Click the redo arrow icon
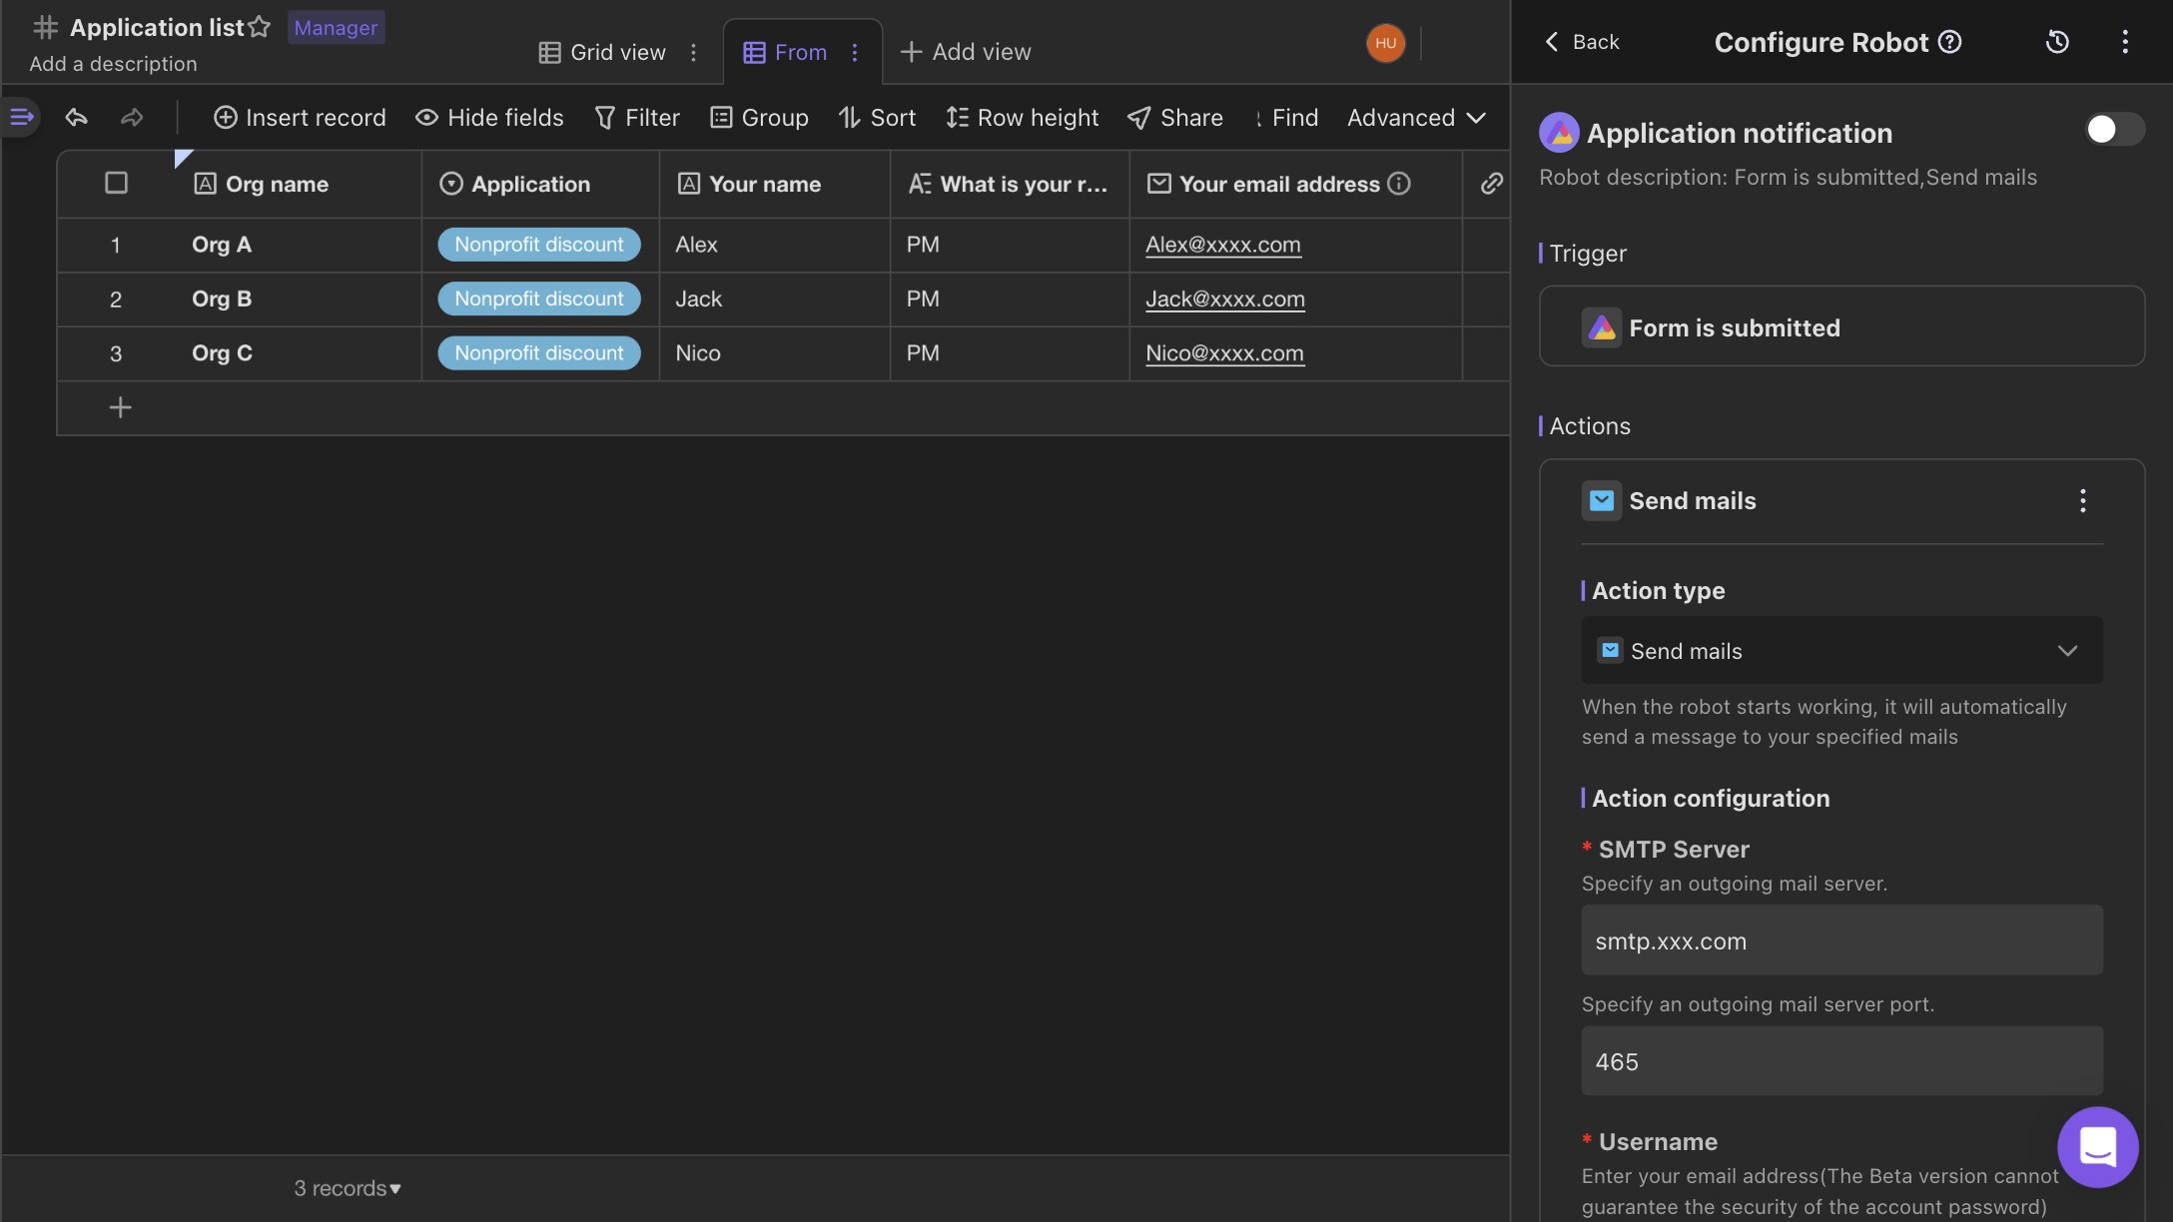Screen dimensions: 2173x1222 tap(132, 118)
